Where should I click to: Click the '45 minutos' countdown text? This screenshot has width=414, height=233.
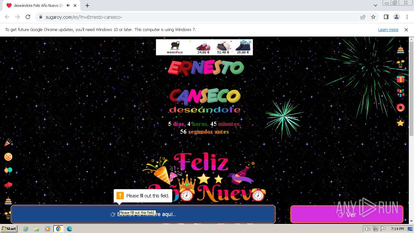tap(225, 124)
